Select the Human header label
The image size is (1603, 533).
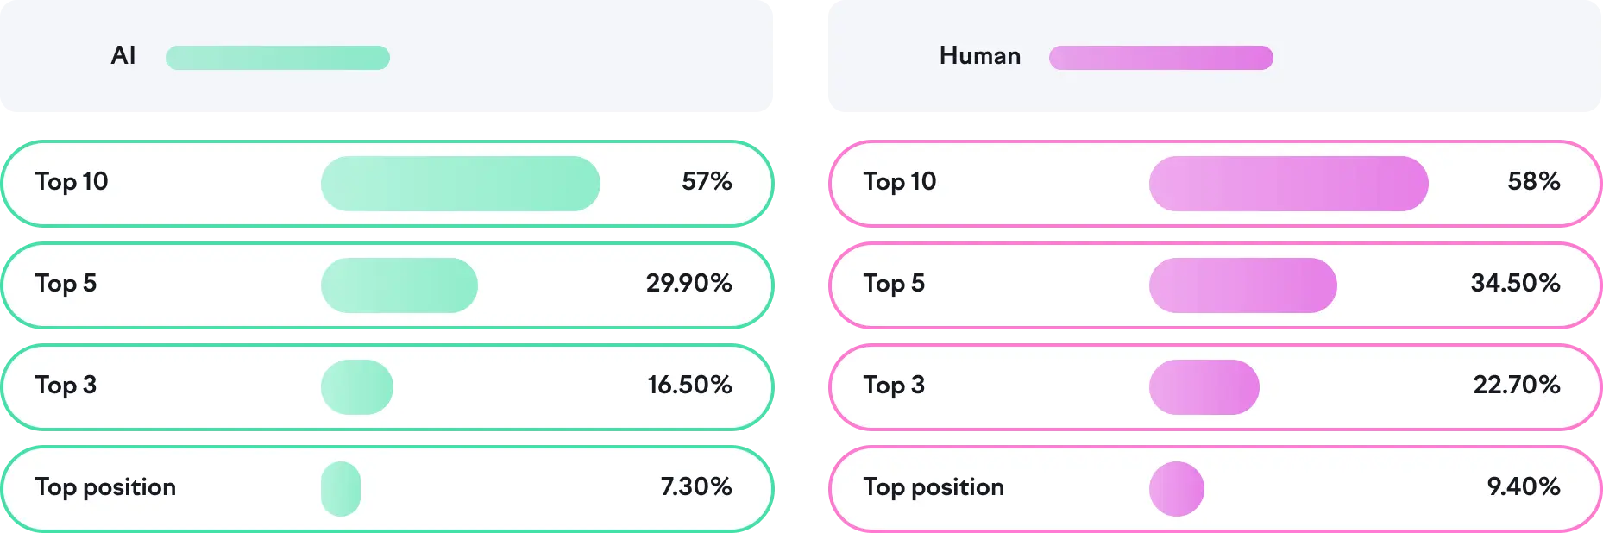point(979,56)
